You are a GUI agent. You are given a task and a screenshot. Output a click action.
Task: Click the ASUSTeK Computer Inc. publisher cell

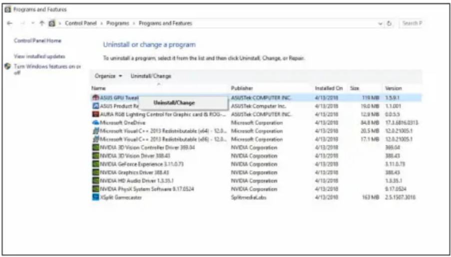point(260,106)
